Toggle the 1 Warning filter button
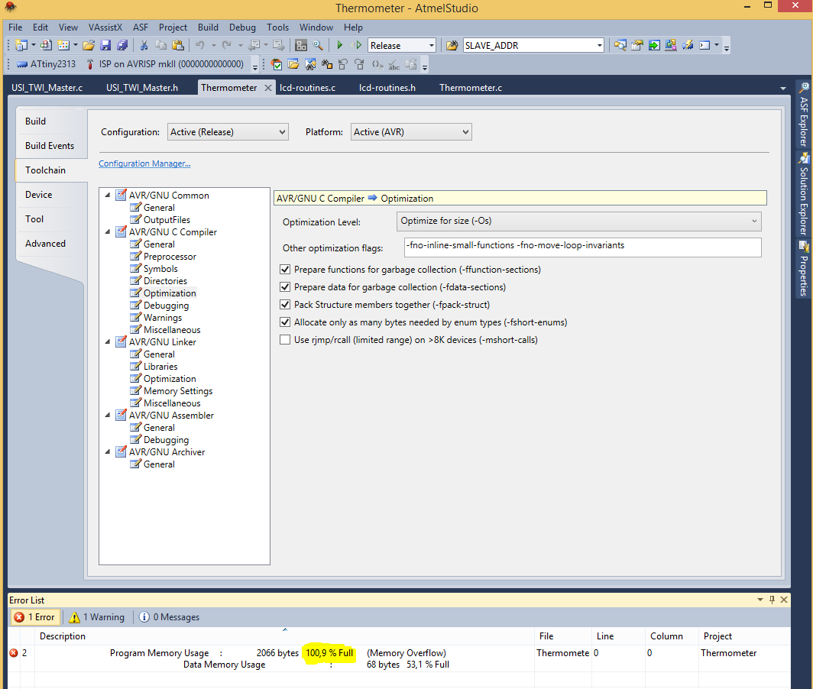Screen dimensions: 813x689 pos(97,617)
